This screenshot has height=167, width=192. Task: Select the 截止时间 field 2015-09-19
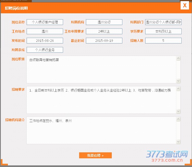coord(104,41)
